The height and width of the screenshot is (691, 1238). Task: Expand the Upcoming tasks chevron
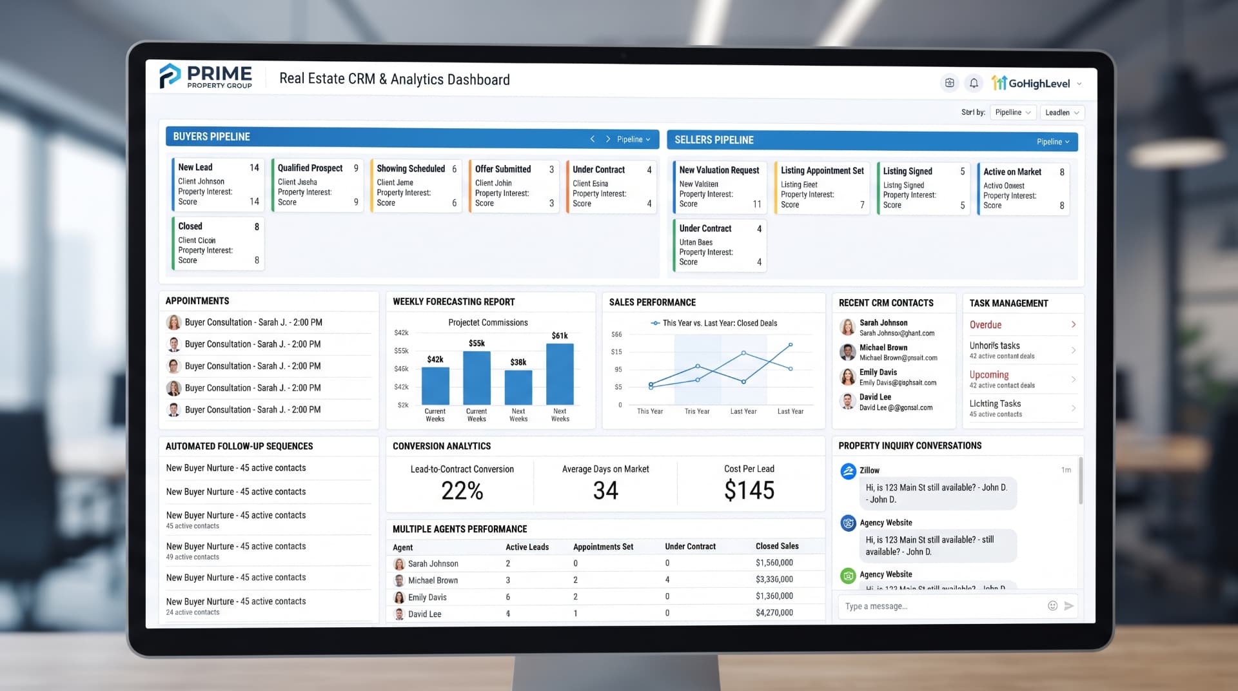1074,379
